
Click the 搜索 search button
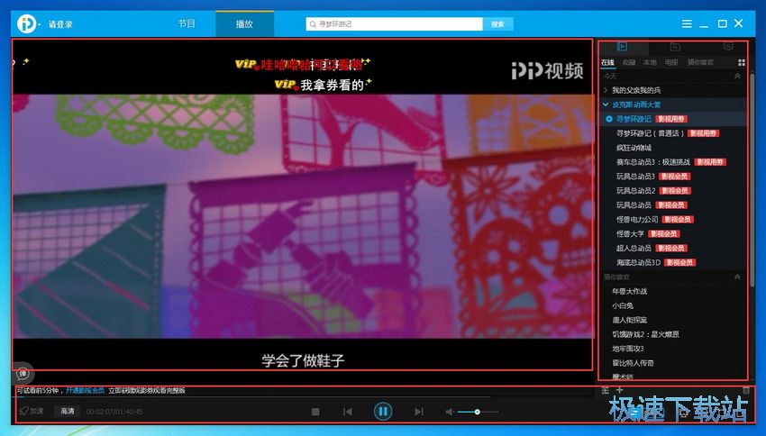[x=497, y=24]
